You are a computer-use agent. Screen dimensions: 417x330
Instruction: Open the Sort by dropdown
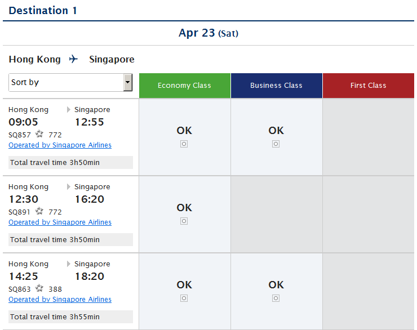click(66, 82)
